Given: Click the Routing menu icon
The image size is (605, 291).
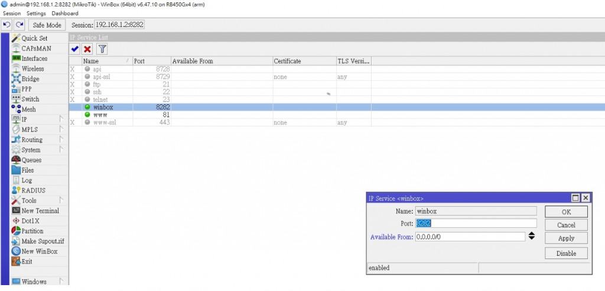Looking at the screenshot, I should (x=16, y=140).
